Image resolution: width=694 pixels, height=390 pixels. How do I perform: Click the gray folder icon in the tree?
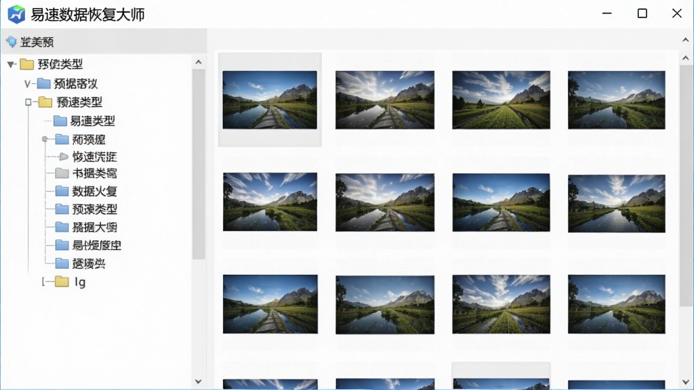pyautogui.click(x=62, y=173)
